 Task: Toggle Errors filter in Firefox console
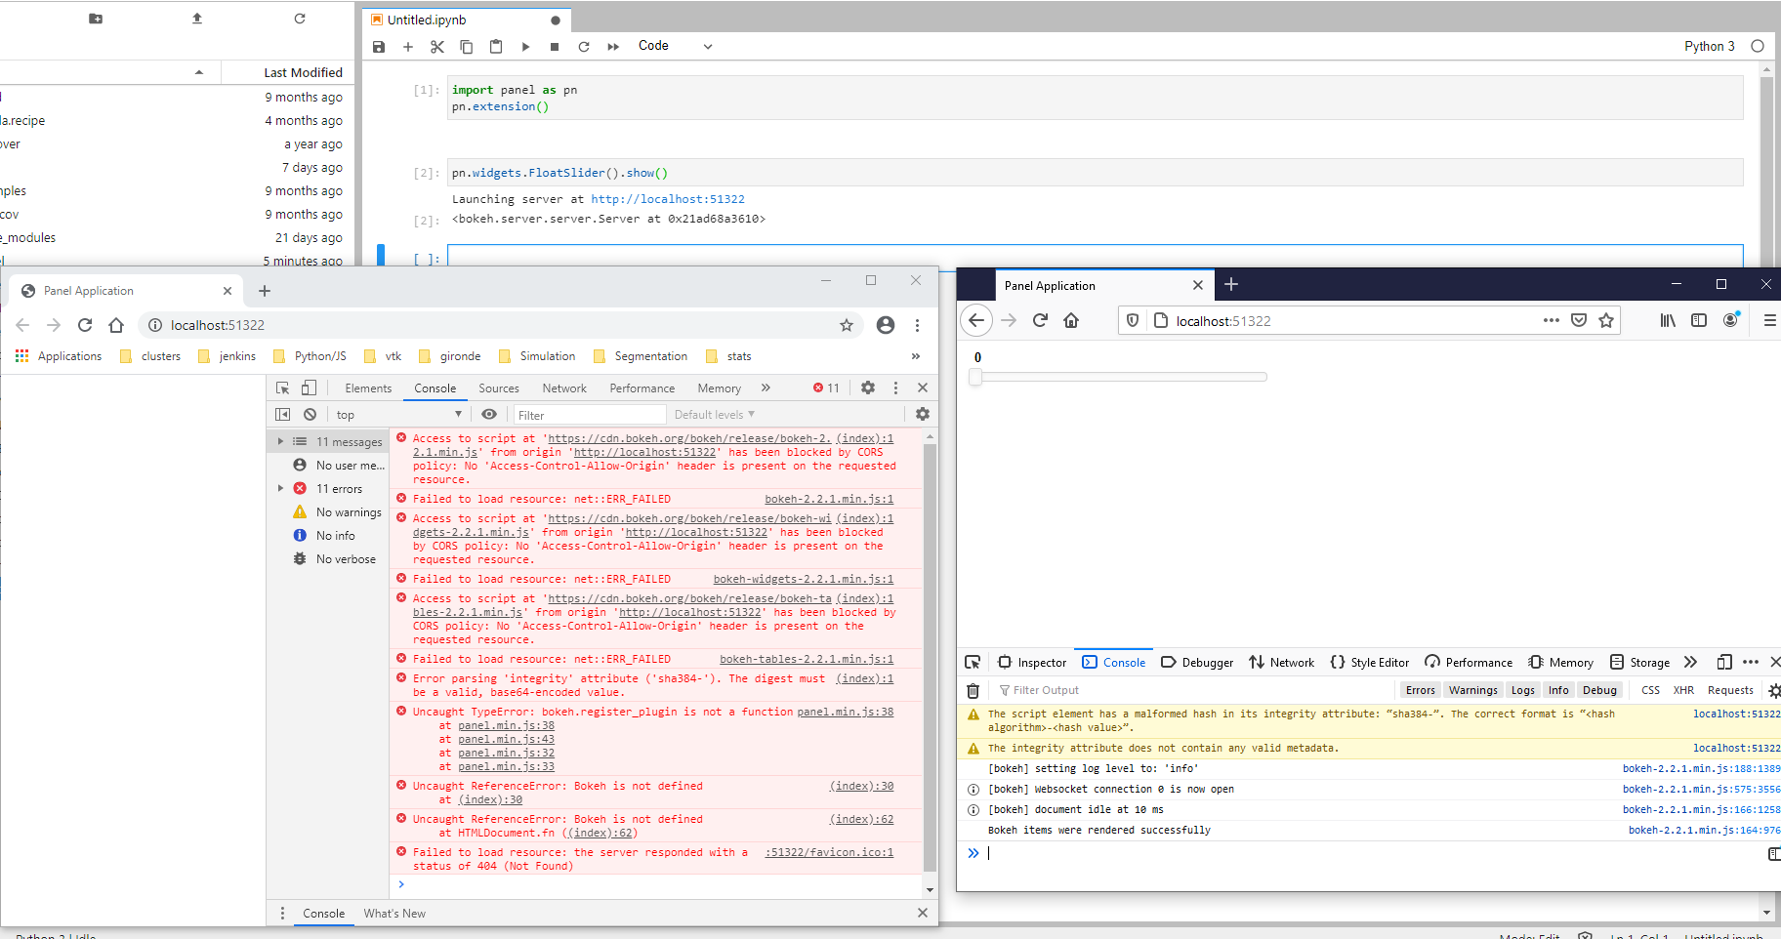pos(1421,690)
